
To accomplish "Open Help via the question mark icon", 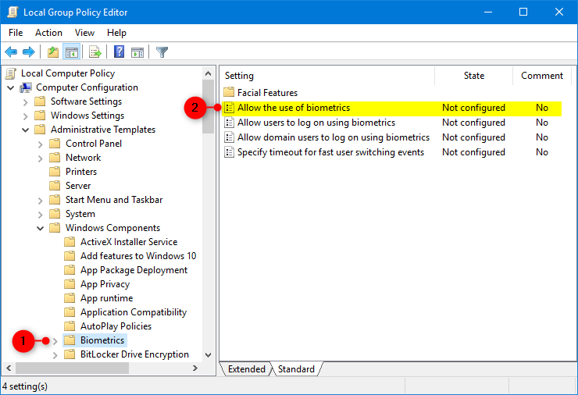I will point(119,52).
